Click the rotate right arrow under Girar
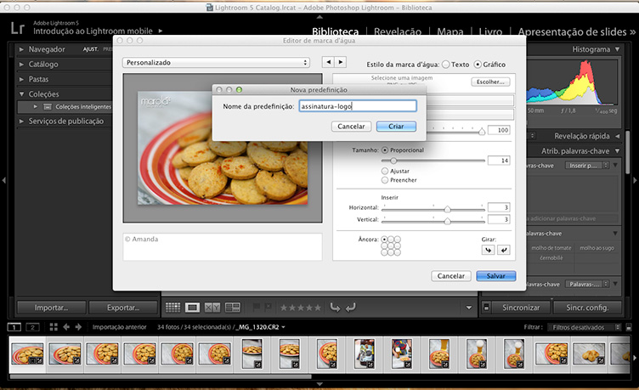The image size is (639, 390). pyautogui.click(x=503, y=250)
